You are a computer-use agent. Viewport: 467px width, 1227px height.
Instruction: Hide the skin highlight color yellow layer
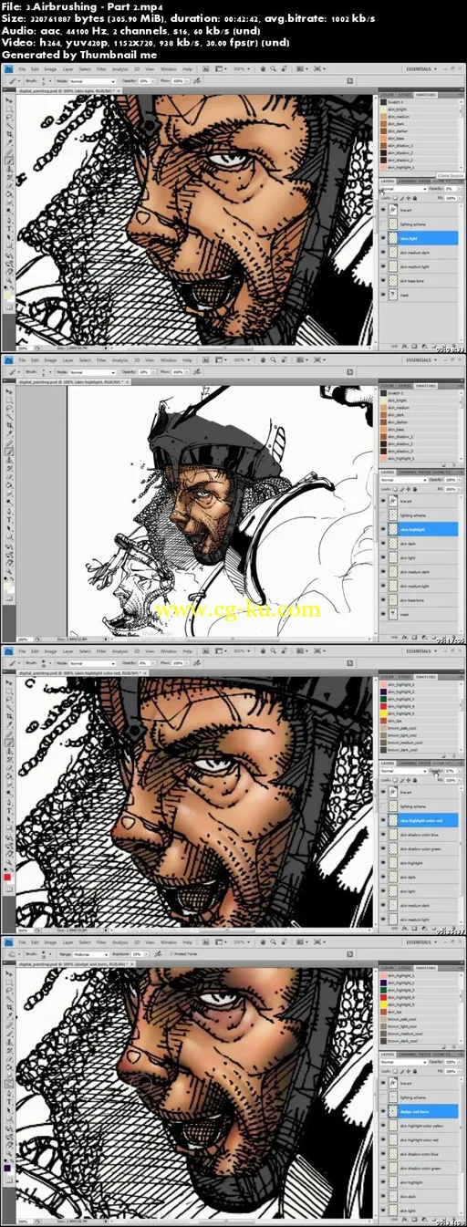383,1126
